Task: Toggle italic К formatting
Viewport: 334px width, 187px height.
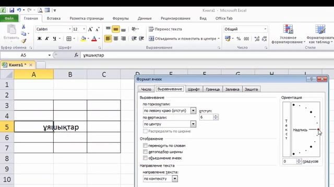Action: 47,38
